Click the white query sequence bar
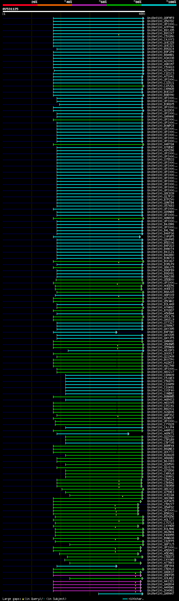Image resolution: width=179 pixels, height=601 pixels. point(74,11)
